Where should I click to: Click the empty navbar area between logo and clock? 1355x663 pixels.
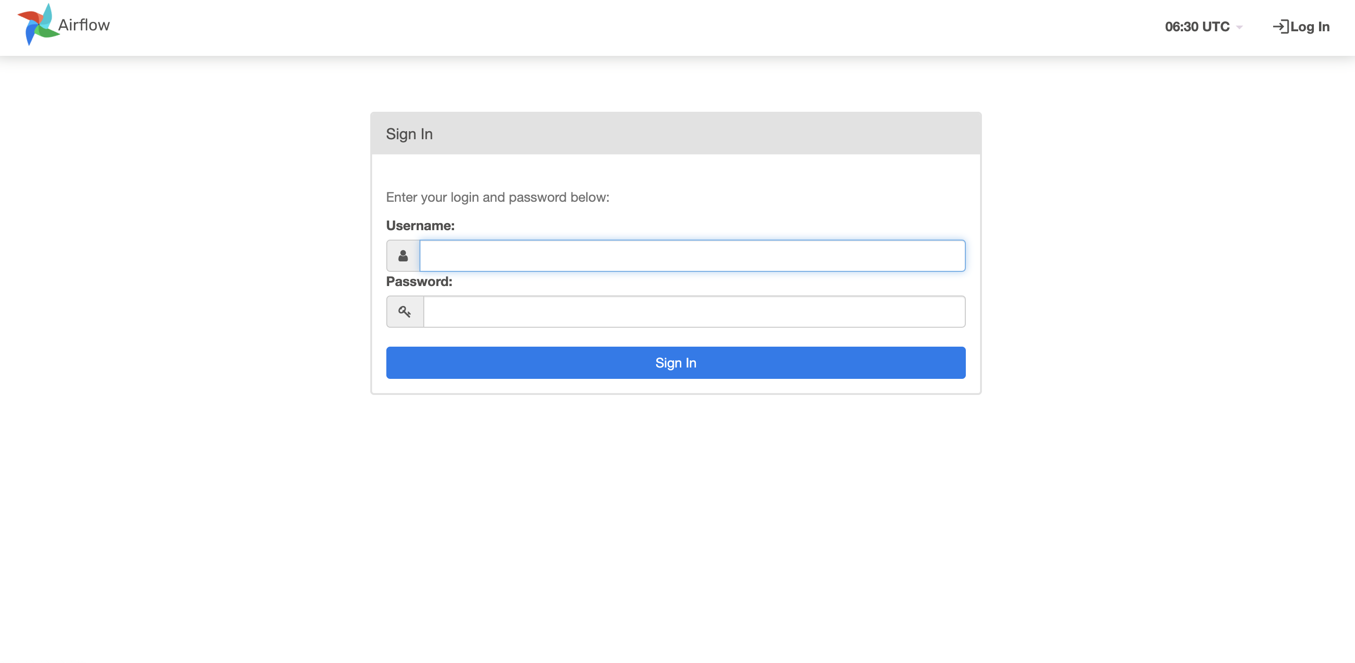click(631, 27)
